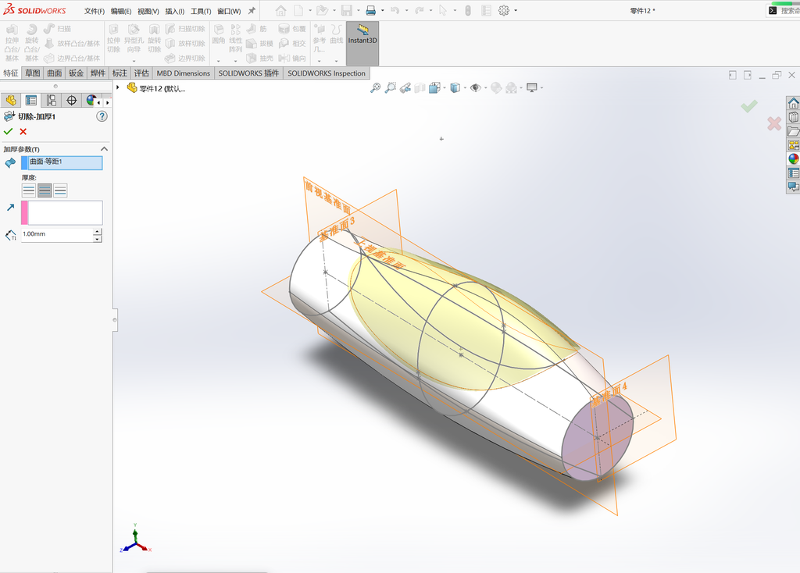Switch to the 评估 tab
The image size is (800, 573).
pyautogui.click(x=141, y=73)
